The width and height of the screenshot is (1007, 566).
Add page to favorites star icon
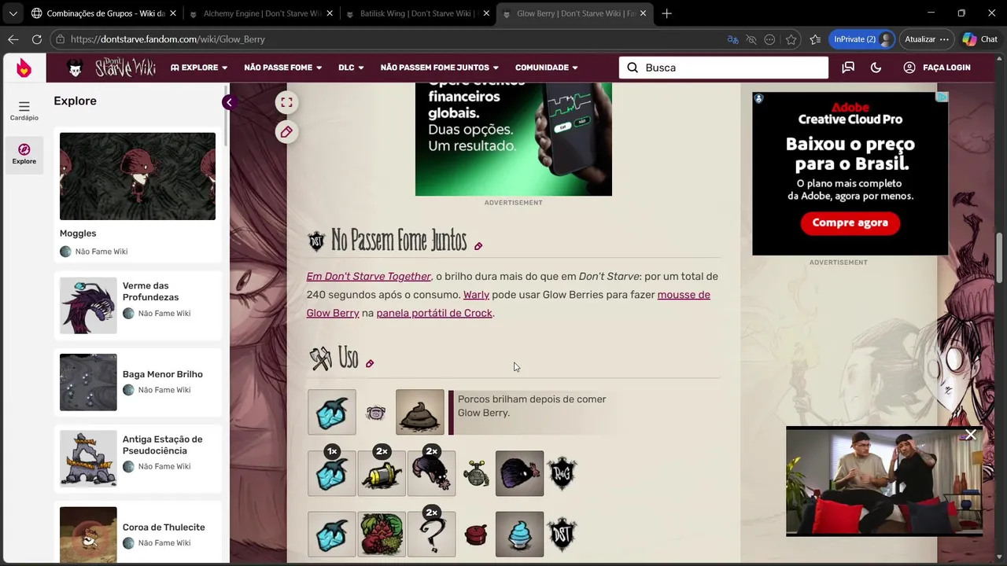791,39
